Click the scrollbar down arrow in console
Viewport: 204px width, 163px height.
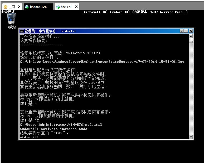tap(191, 137)
